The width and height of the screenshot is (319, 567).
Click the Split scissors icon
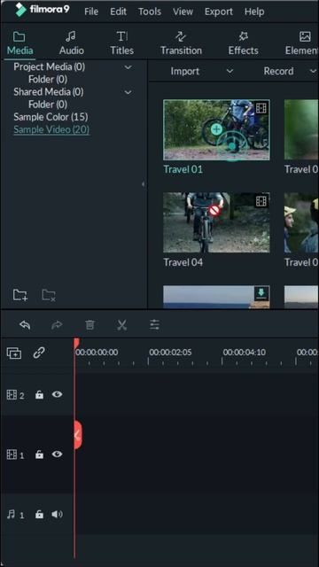coord(122,325)
